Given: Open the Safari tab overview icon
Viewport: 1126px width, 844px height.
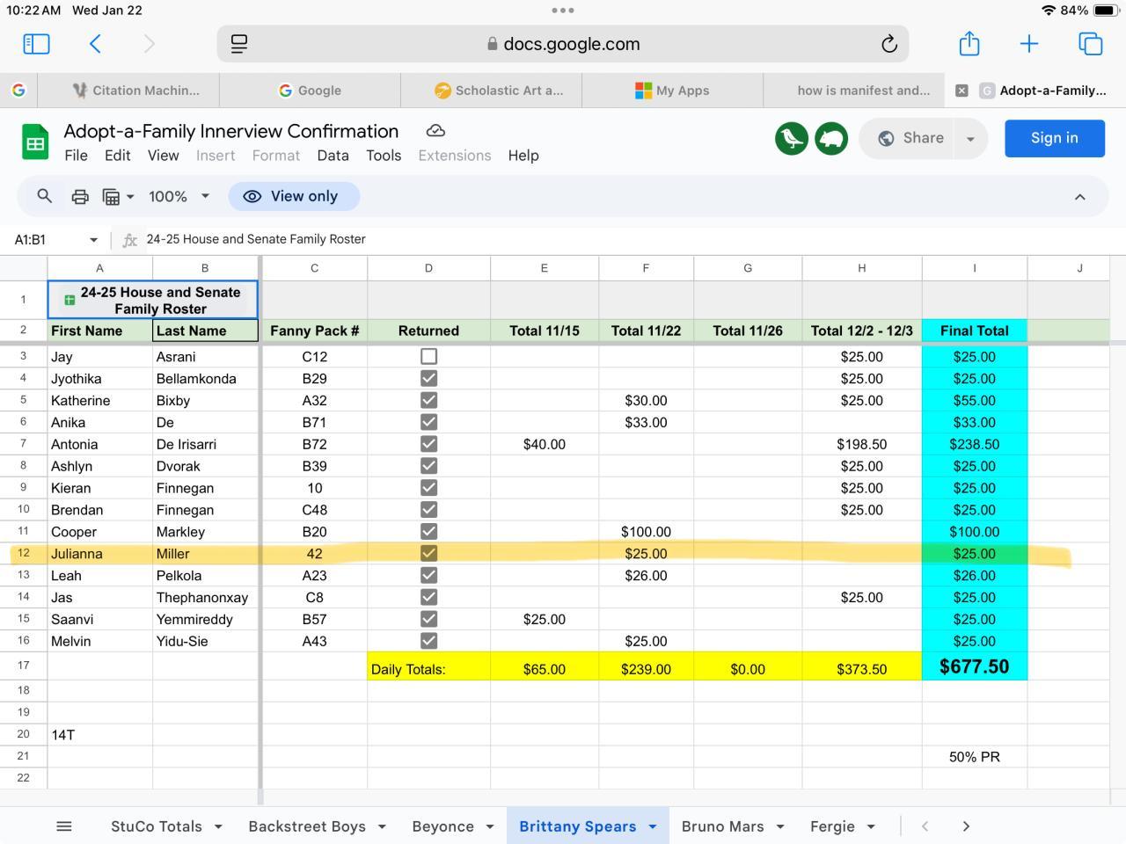Looking at the screenshot, I should coord(1090,44).
